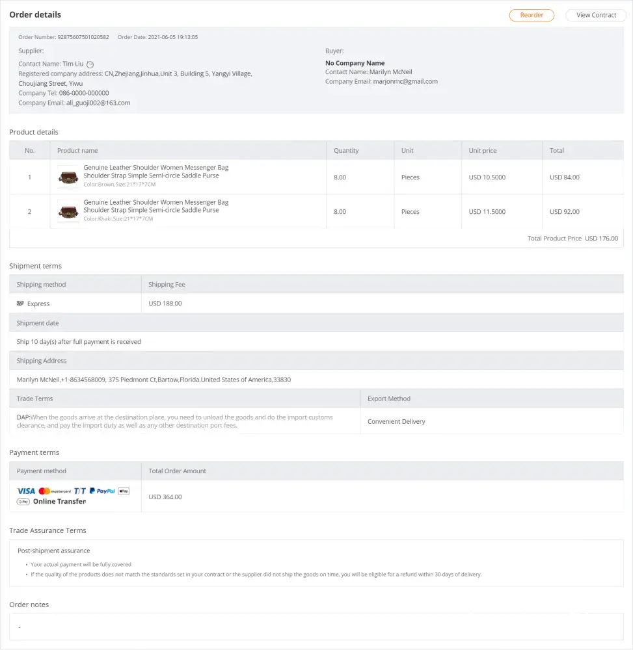Screen dimensions: 633x650
Task: Click the Mastercard payment logo
Action: click(55, 491)
